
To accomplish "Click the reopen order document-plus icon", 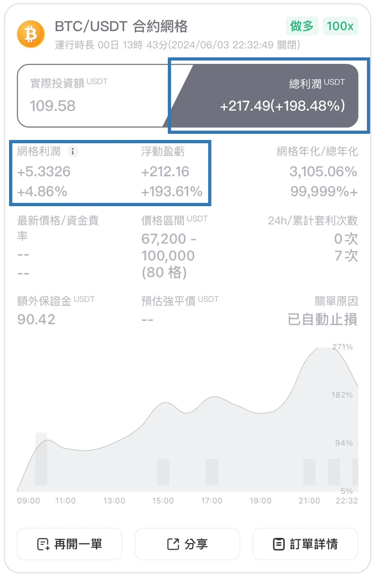I will coord(43,544).
